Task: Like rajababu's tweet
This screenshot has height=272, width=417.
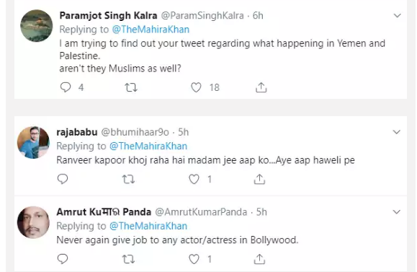Action: [194, 179]
